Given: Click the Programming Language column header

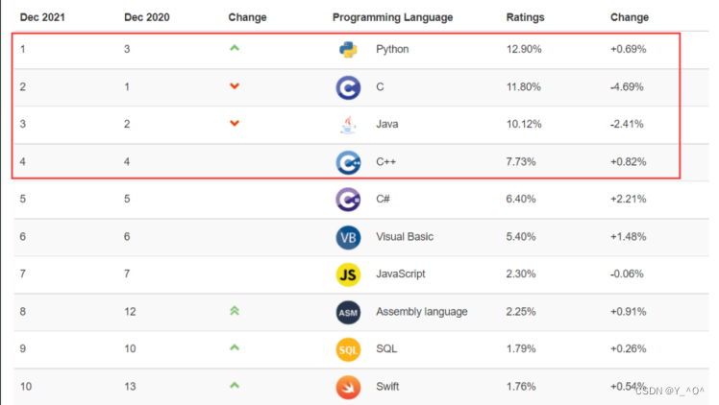Looking at the screenshot, I should tap(392, 17).
